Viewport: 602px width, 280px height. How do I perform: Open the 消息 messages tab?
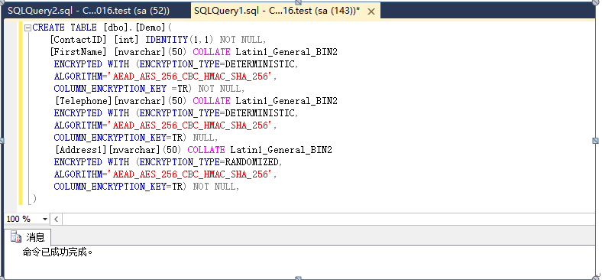tap(28, 237)
